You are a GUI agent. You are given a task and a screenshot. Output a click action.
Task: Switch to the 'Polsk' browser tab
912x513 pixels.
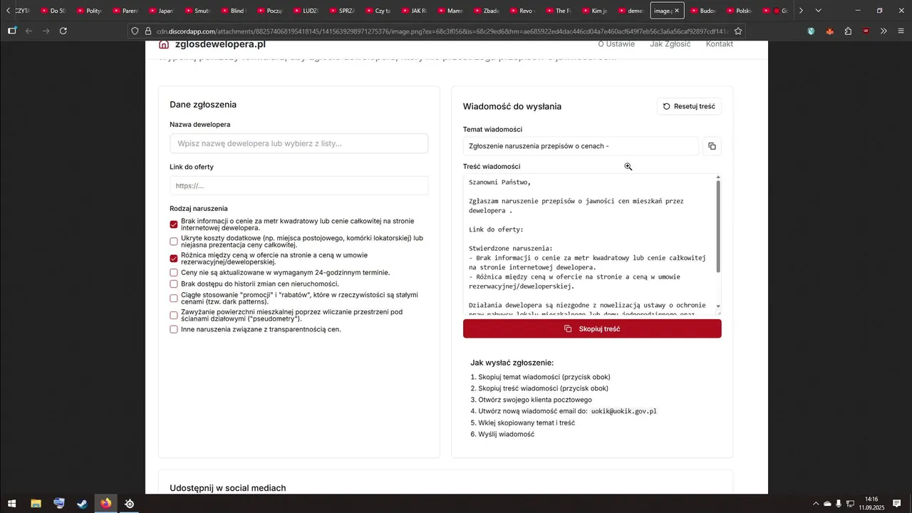coord(739,11)
